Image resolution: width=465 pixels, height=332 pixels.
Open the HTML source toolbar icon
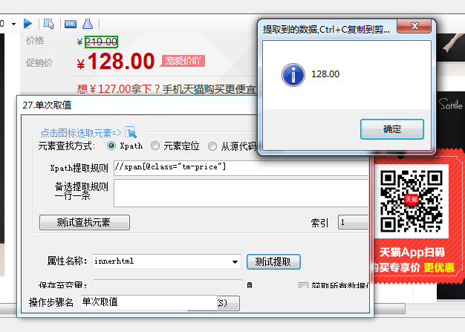pyautogui.click(x=71, y=24)
